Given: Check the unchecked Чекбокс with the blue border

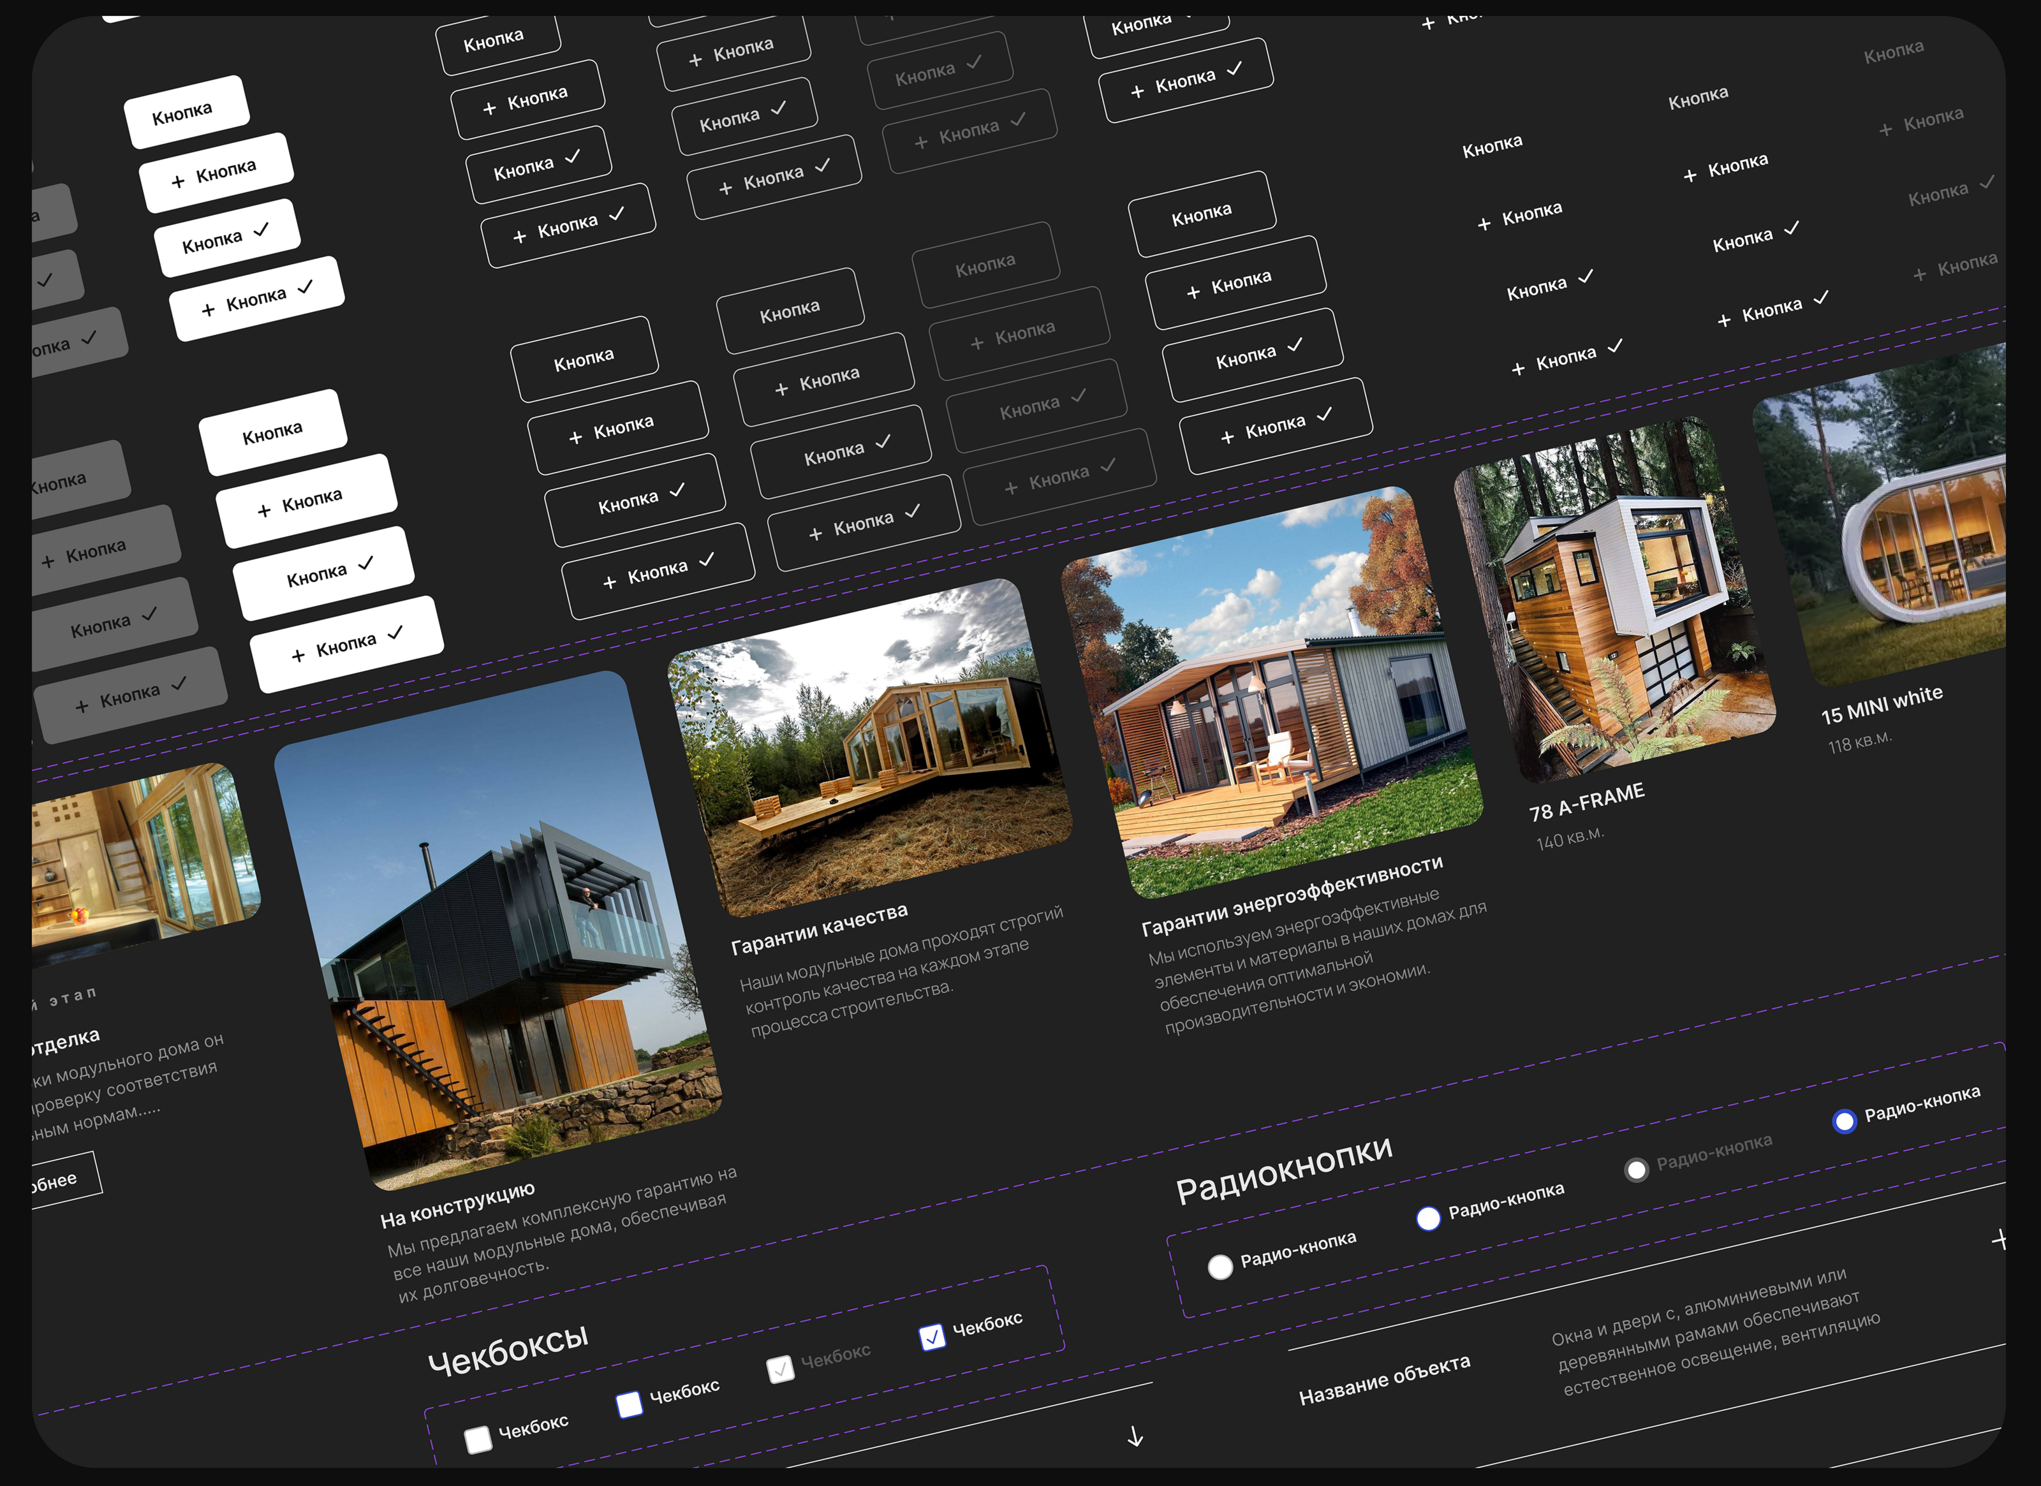Looking at the screenshot, I should coord(629,1404).
